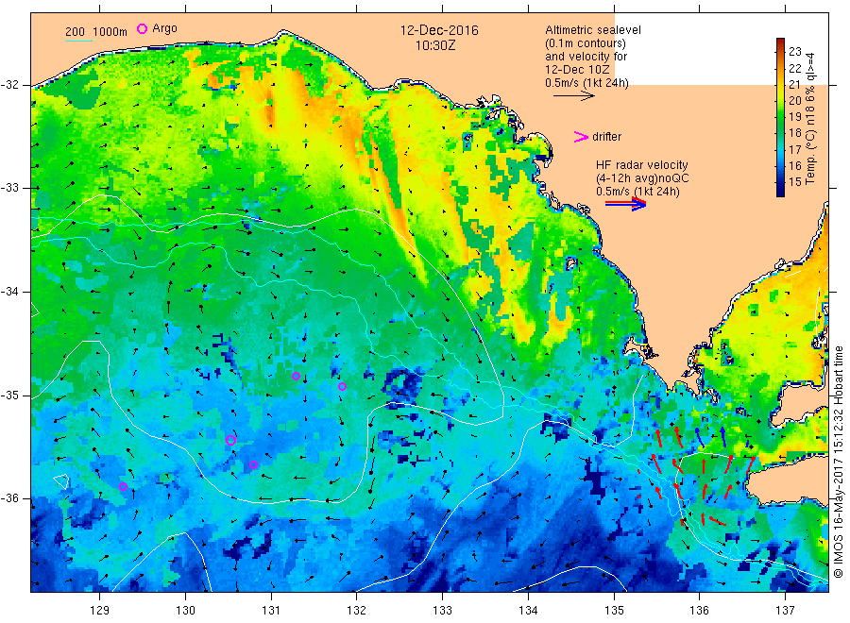Screen dimensions: 850x623
Task: Click the "136" longitude axis label
Action: [x=699, y=611]
